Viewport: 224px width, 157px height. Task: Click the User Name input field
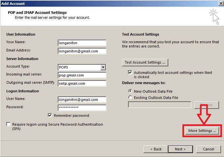click(x=82, y=100)
